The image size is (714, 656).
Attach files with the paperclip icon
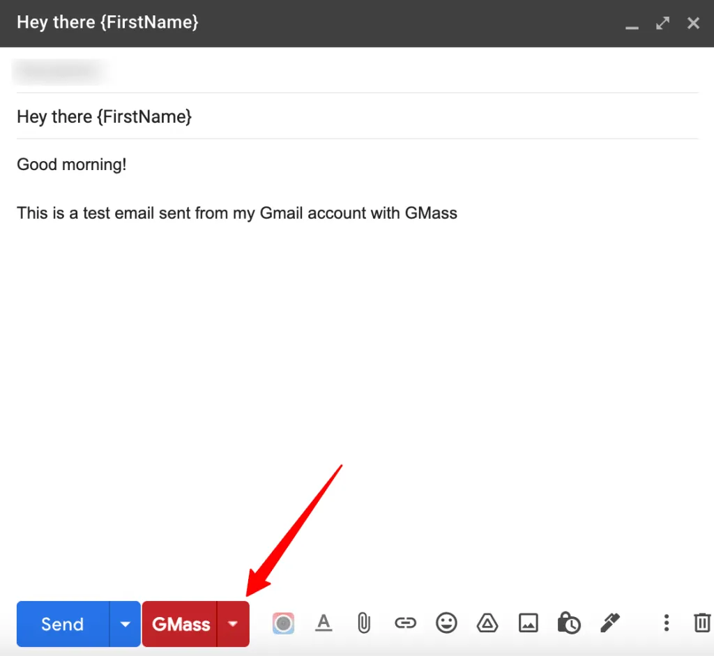pyautogui.click(x=364, y=623)
